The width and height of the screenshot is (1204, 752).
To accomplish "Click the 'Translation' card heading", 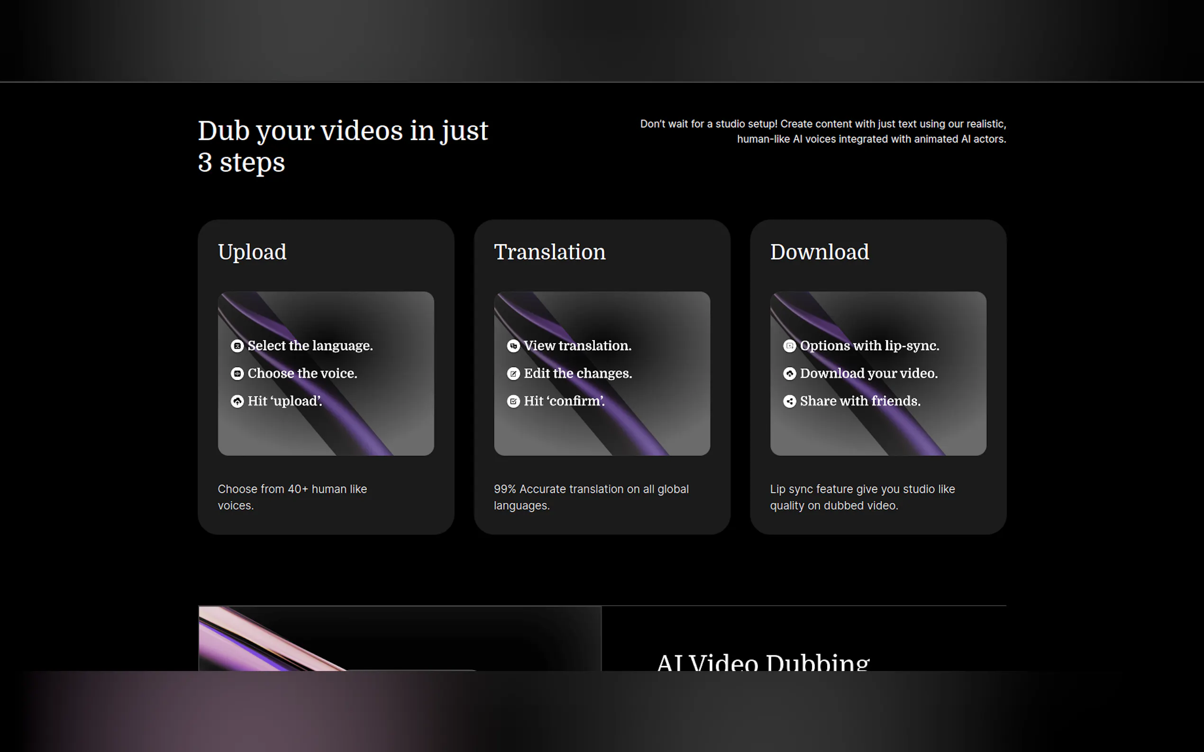I will coord(549,252).
